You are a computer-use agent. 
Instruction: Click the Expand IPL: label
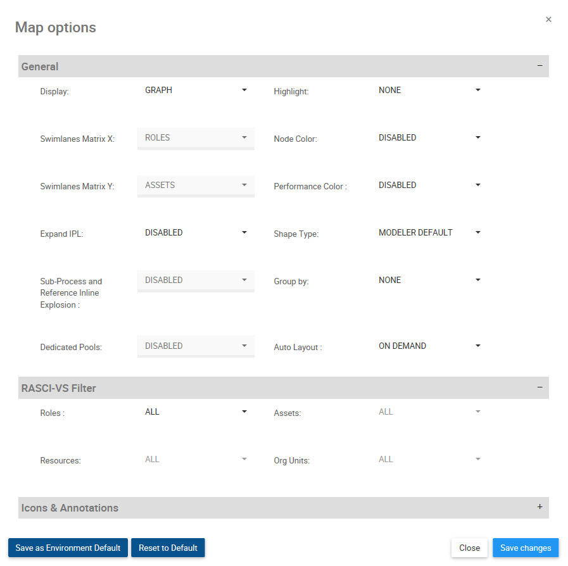(61, 234)
